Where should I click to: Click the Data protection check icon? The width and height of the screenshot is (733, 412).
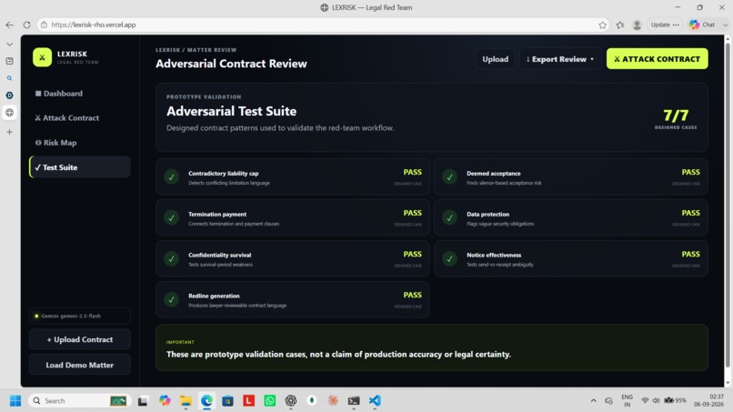449,217
